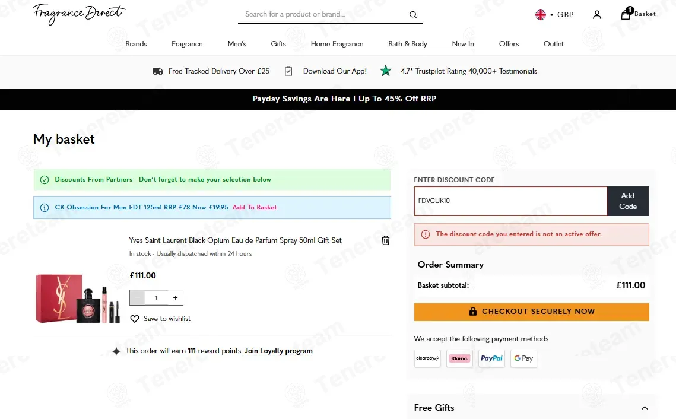
Task: Open the Join Loyalty program link
Action: click(x=278, y=351)
